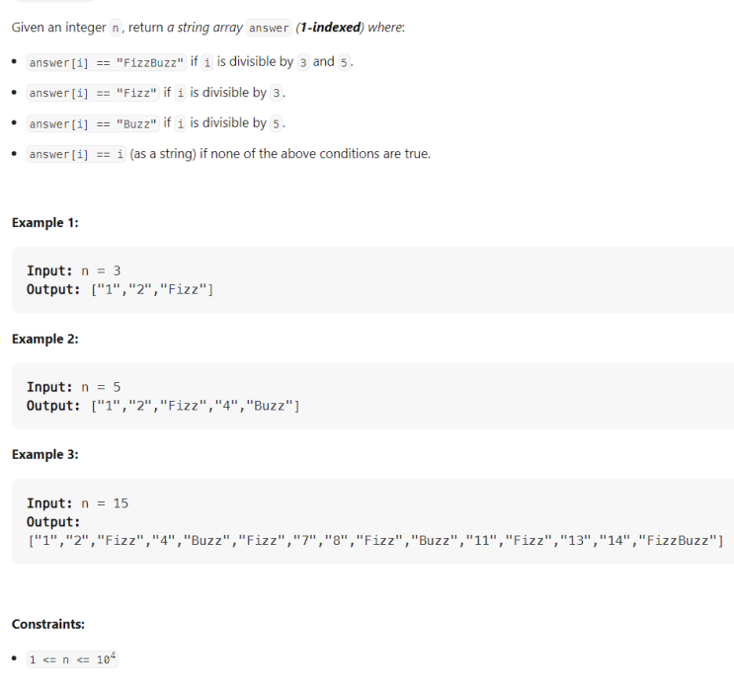Click the "Input: n = 3" line
This screenshot has height=693, width=734.
tap(73, 270)
